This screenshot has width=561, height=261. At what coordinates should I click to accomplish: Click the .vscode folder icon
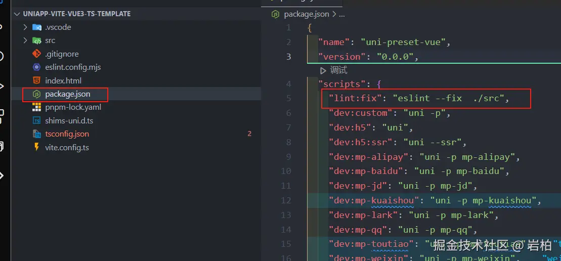click(36, 27)
